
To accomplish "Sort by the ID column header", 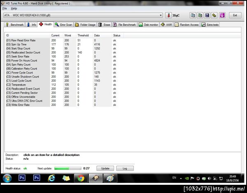I will click(27, 35).
